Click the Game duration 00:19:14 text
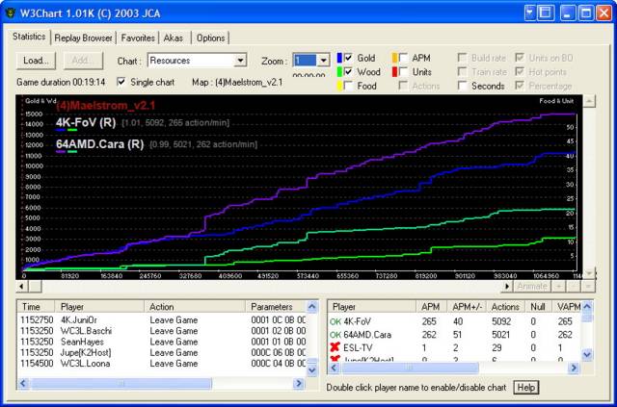Viewport: 617px width, 407px height. tap(61, 82)
